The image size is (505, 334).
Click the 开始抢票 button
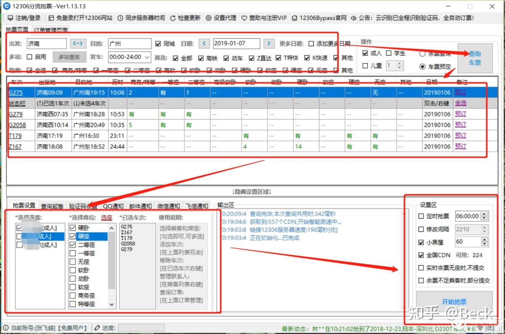click(x=454, y=302)
